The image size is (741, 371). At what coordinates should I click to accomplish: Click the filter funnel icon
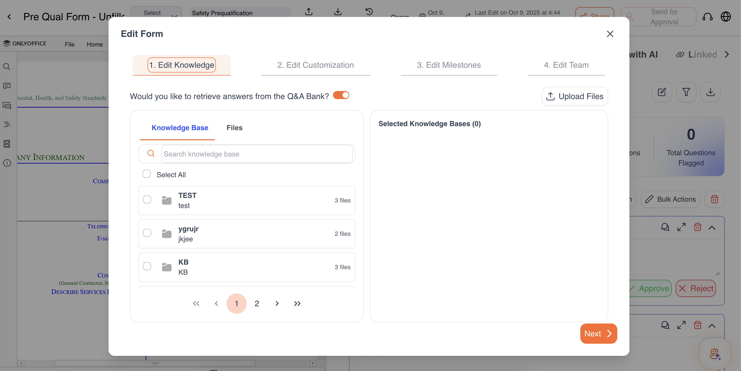686,92
